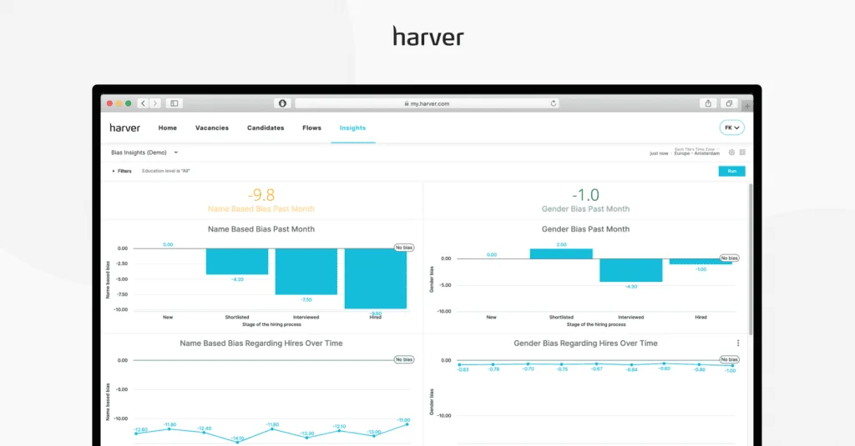Click the -9.8 Name Based Bias value

click(261, 194)
